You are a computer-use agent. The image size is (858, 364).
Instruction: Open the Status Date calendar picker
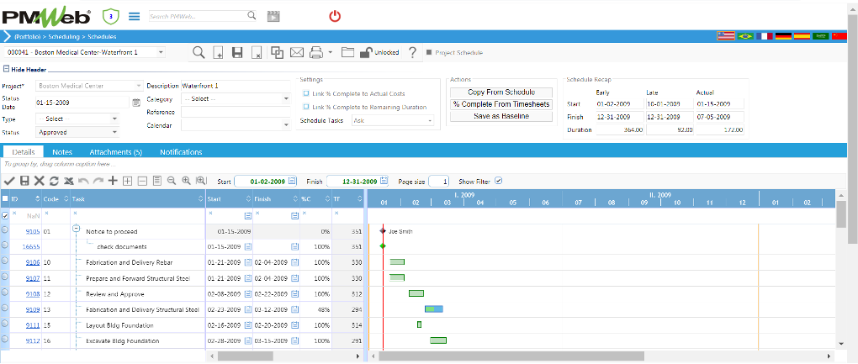136,103
